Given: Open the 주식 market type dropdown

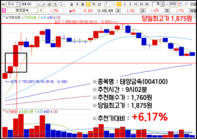Looking at the screenshot, I should click(18, 4).
